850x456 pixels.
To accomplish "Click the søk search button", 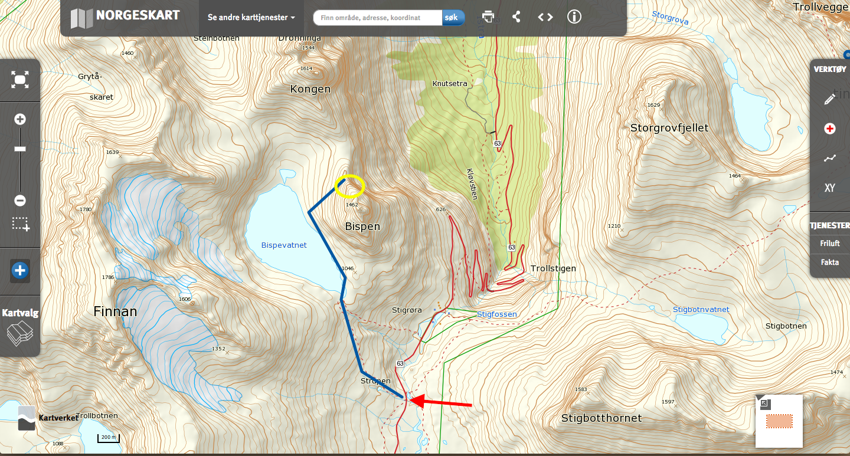I will coord(453,18).
